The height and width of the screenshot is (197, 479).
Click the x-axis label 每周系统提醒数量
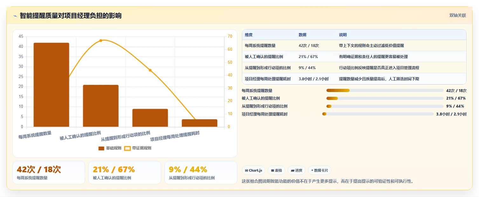click(x=35, y=135)
